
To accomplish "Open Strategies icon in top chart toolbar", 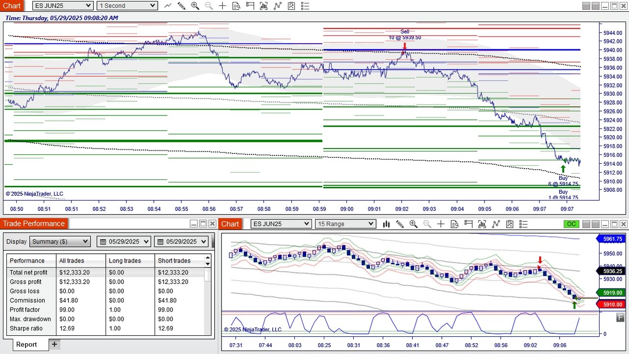I will coord(291,5).
